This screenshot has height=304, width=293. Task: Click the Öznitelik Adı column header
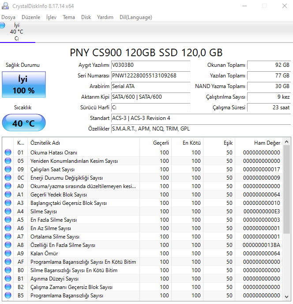[x=83, y=143]
